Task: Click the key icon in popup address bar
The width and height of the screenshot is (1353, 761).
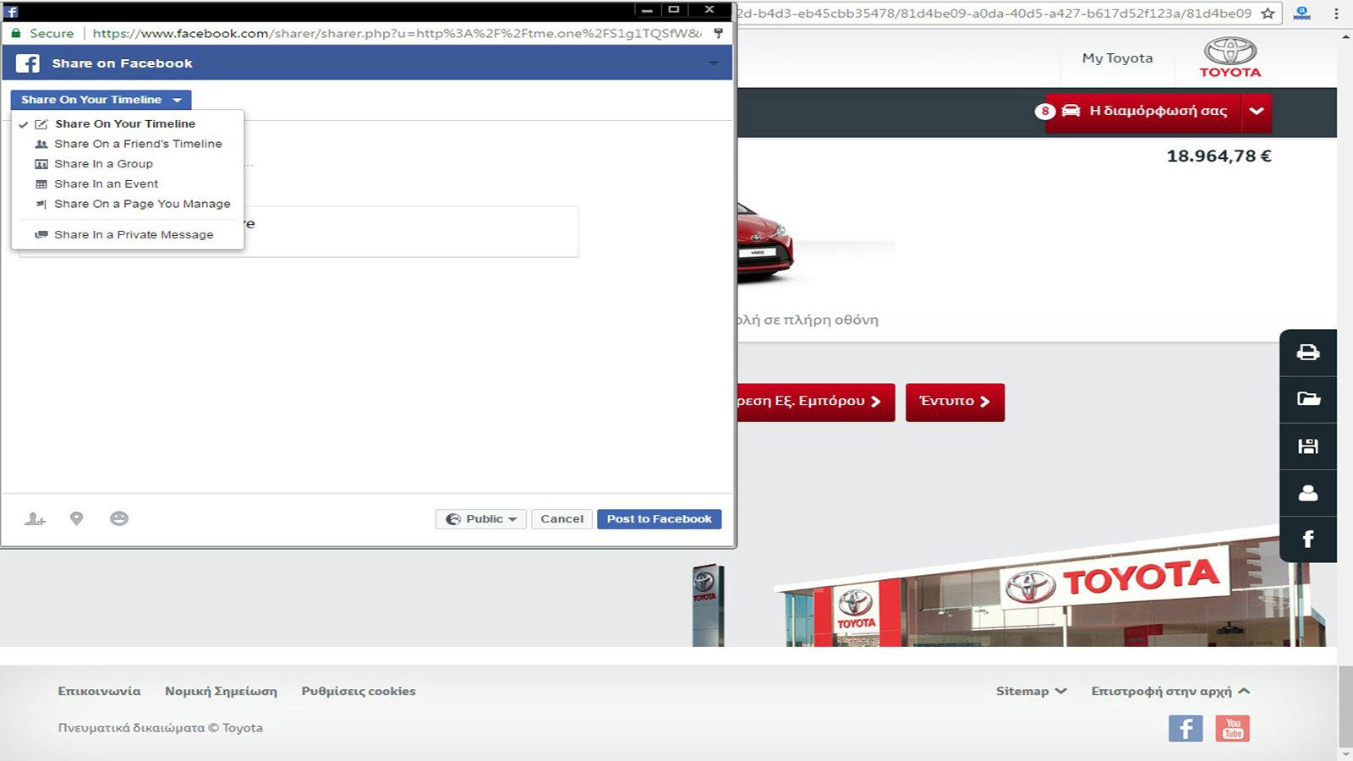Action: coord(718,33)
